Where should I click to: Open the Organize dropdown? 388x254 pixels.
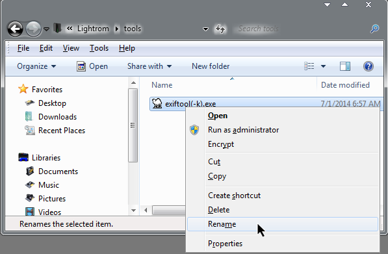36,66
